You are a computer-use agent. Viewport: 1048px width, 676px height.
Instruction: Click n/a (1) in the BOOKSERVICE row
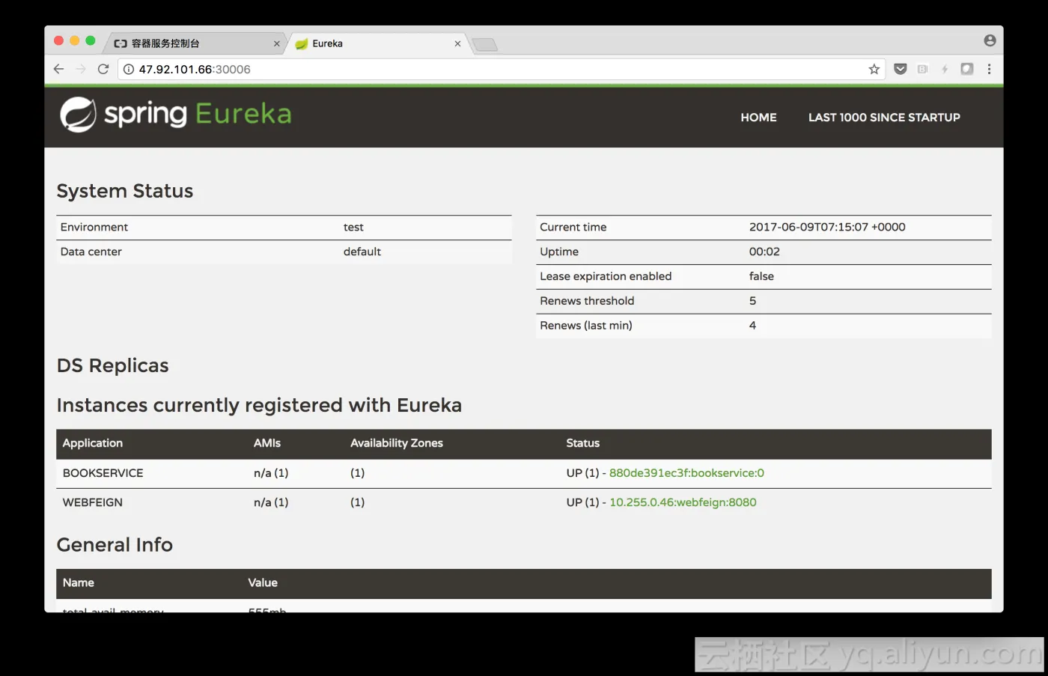tap(271, 473)
